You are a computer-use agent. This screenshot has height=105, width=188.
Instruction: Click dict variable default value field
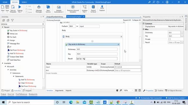tap(127, 70)
